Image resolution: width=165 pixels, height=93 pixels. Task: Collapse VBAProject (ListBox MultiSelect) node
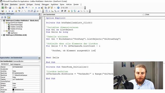(2, 21)
